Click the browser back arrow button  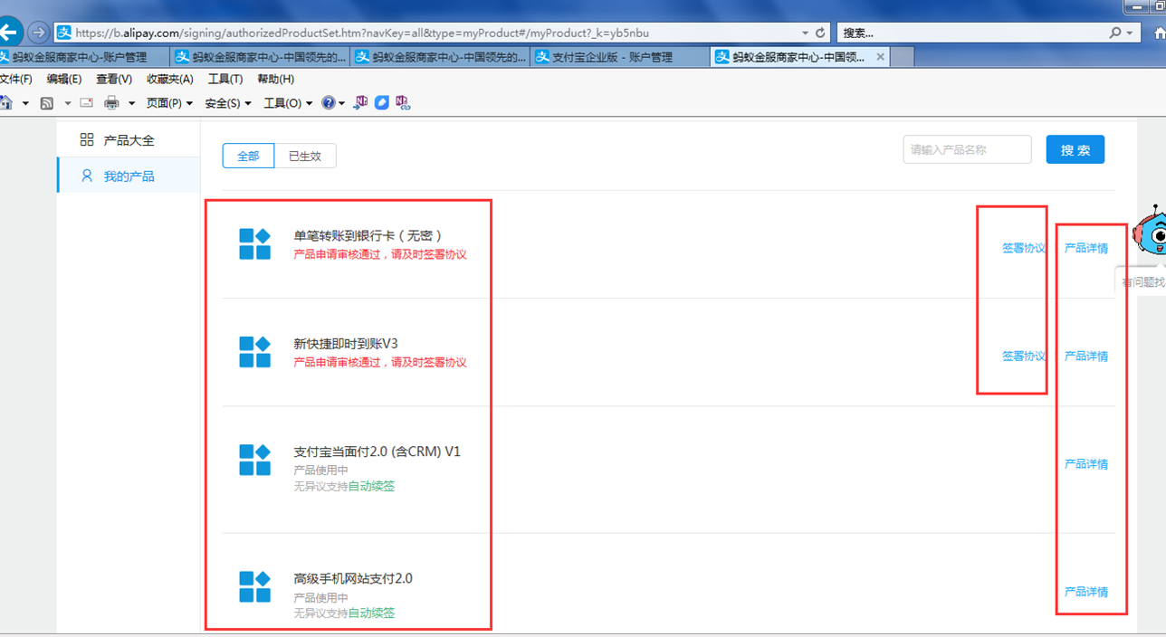(9, 33)
